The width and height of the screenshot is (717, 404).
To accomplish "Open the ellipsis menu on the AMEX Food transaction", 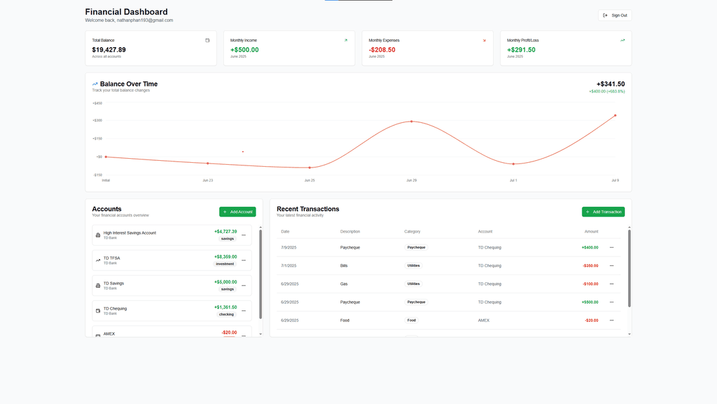I will pyautogui.click(x=611, y=320).
